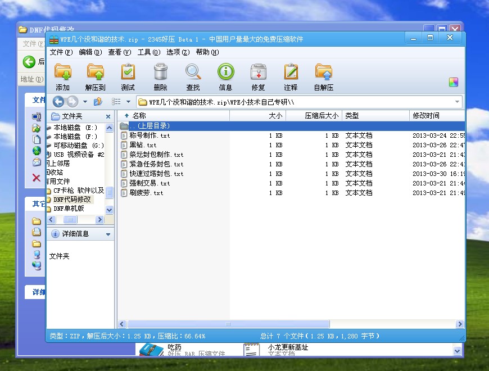Click file list scroll right arrow

click(x=460, y=324)
